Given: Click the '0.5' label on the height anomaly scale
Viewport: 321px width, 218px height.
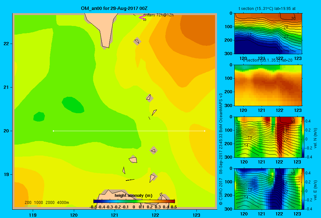Looking at the screenshot, I should tap(174, 207).
